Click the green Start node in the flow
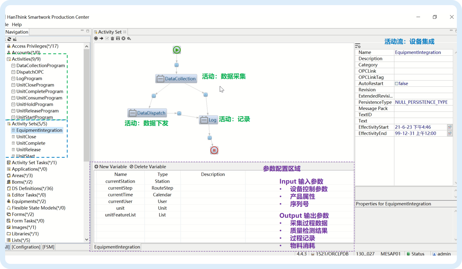This screenshot has height=269, width=462. click(176, 50)
